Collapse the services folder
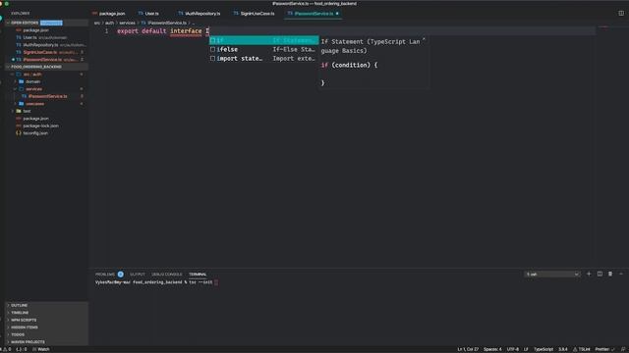This screenshot has height=353, width=629. pyautogui.click(x=33, y=89)
